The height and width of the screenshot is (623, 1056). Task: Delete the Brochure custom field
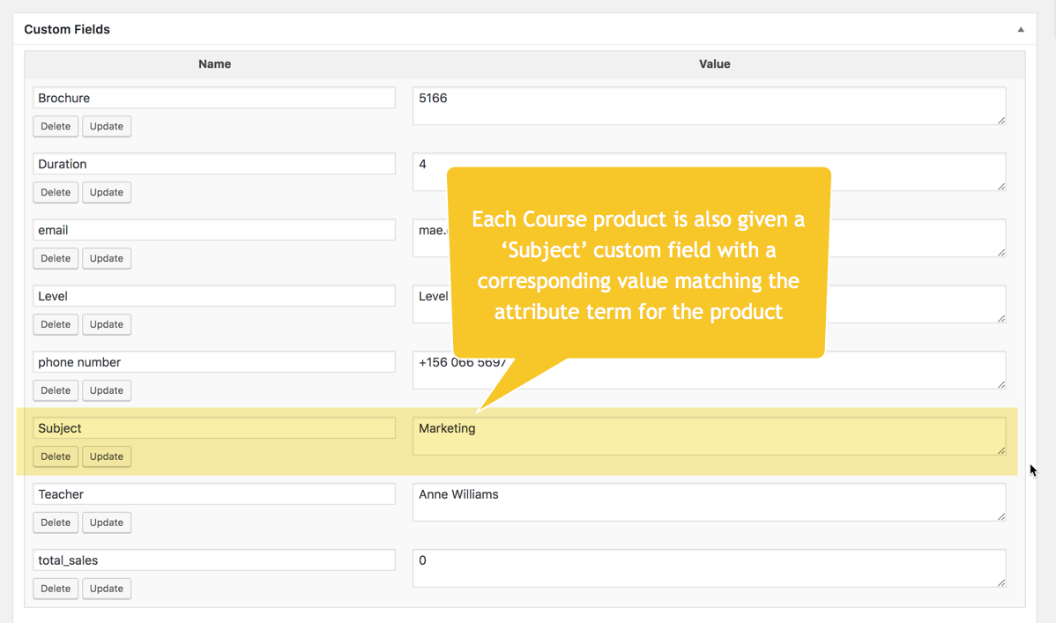[56, 126]
